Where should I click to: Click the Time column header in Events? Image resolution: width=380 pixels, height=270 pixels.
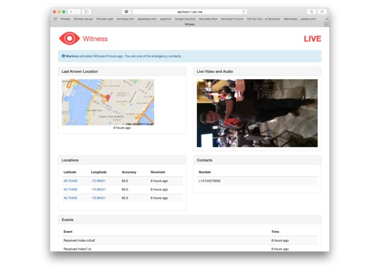tap(275, 232)
